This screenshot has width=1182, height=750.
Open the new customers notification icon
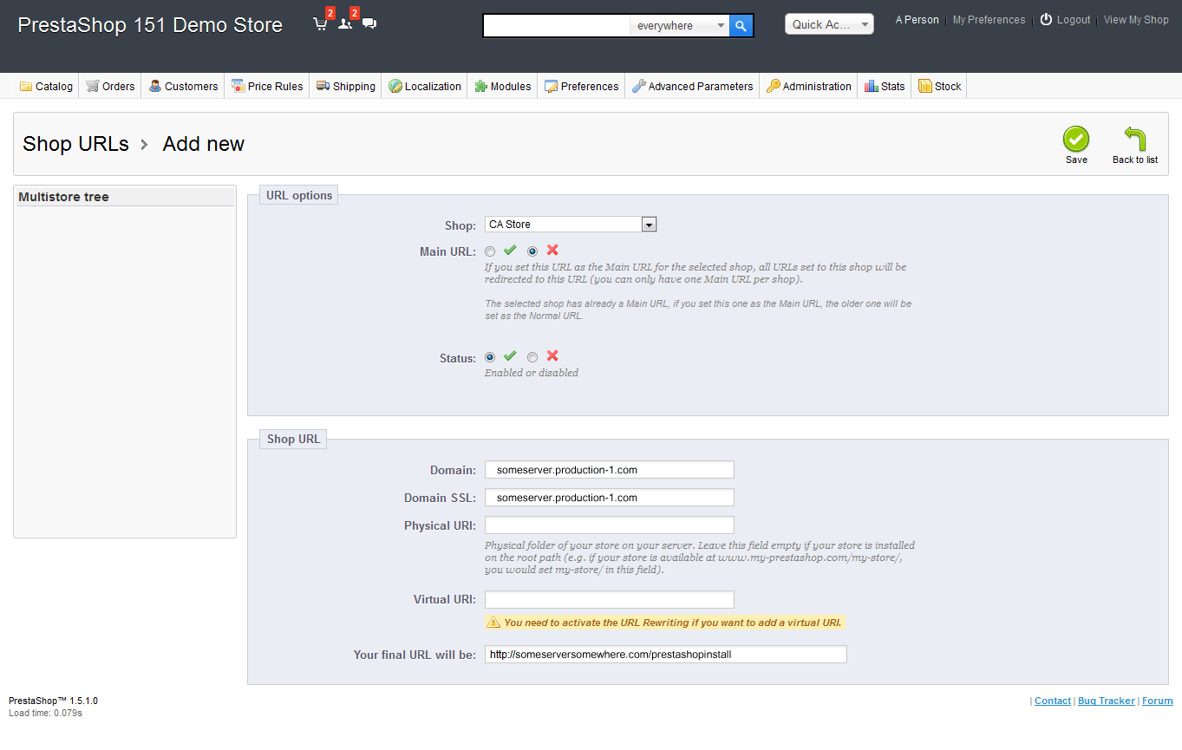(x=345, y=24)
